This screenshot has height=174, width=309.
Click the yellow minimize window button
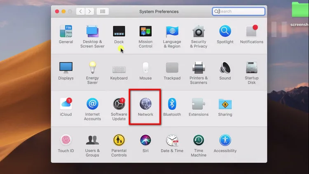pyautogui.click(x=63, y=12)
